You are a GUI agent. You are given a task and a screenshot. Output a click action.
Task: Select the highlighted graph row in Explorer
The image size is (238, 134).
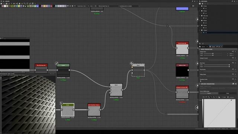click(x=220, y=32)
